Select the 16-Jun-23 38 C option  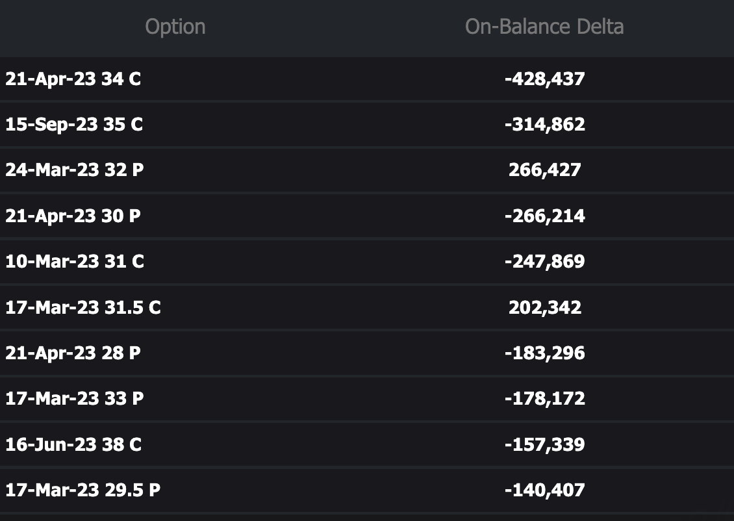[73, 445]
